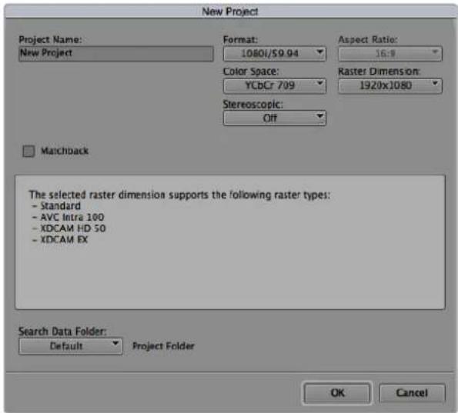Click the Project Name input field

116,54
